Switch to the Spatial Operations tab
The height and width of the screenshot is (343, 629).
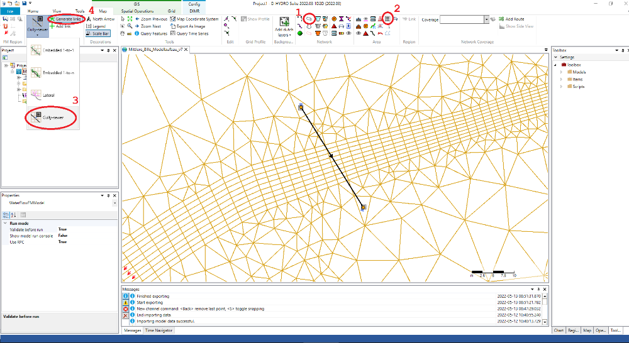pyautogui.click(x=137, y=11)
